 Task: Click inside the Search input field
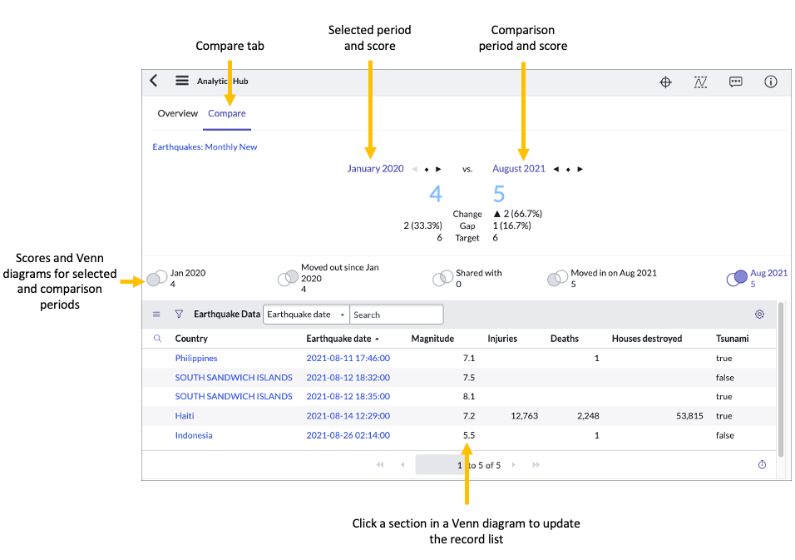(x=397, y=314)
